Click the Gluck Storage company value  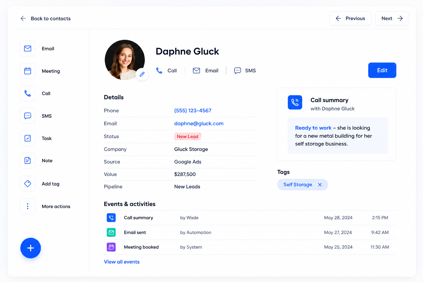click(191, 149)
